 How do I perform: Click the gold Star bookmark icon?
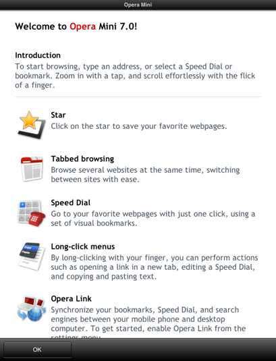(x=32, y=125)
